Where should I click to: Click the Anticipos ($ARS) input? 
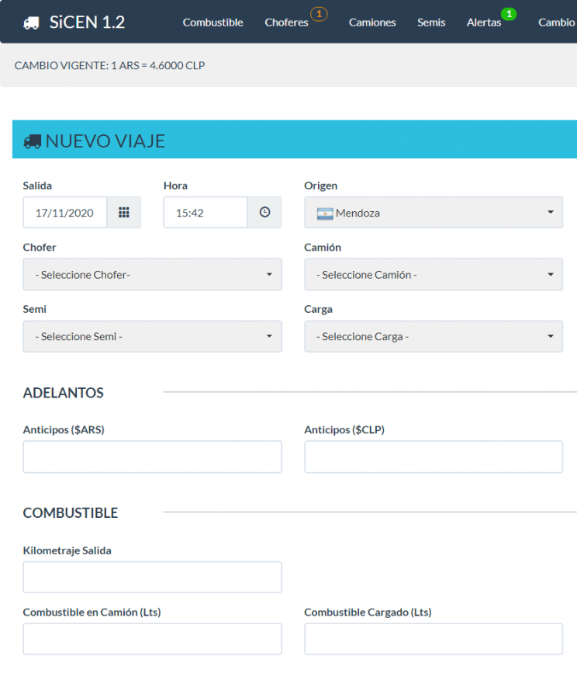[x=152, y=457]
